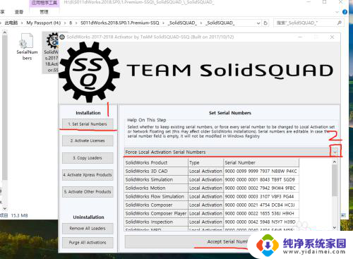
Task: Select the 'SolidWorks Simulation' product cell
Action: 156,179
